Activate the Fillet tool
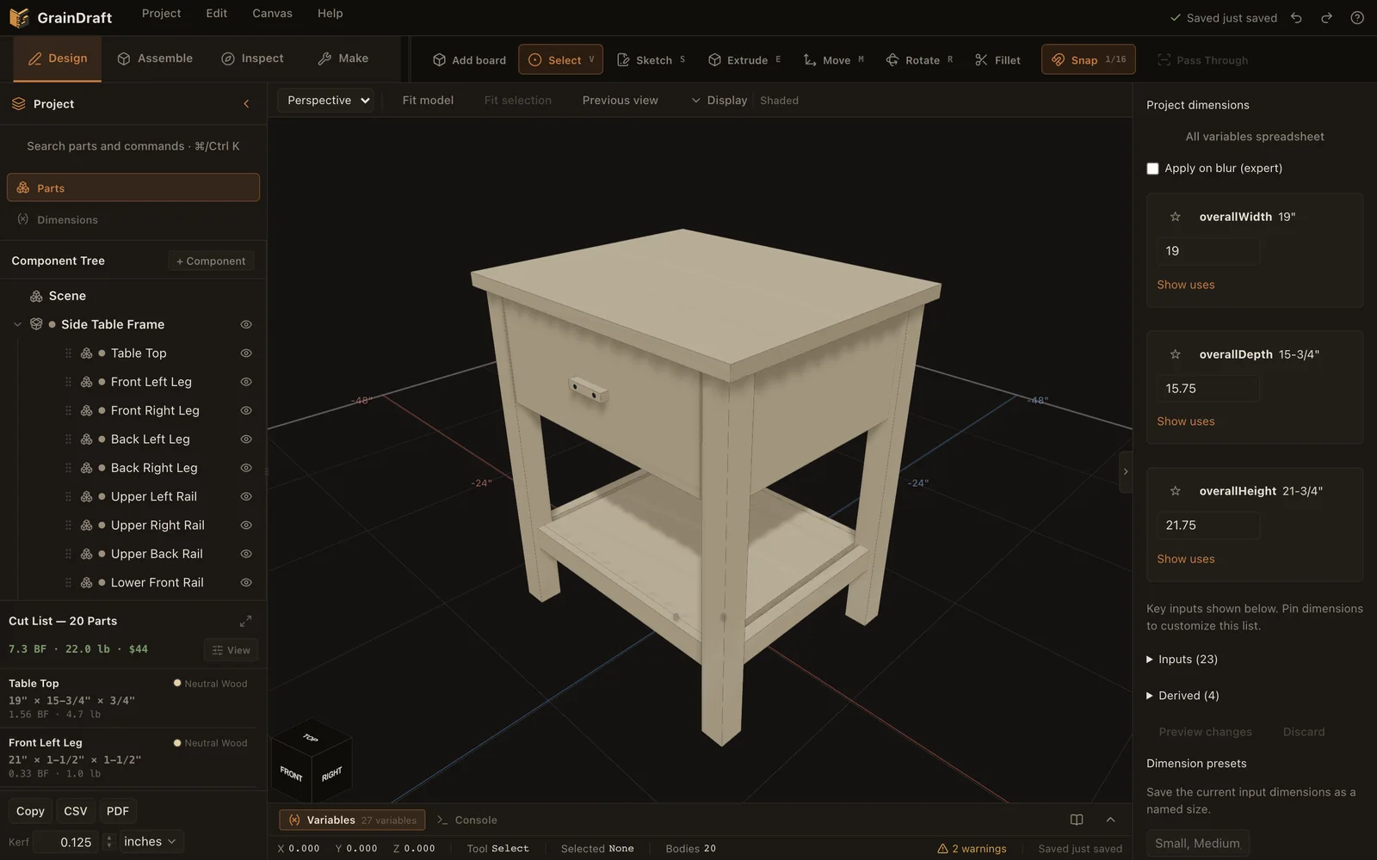The width and height of the screenshot is (1377, 860). (997, 59)
